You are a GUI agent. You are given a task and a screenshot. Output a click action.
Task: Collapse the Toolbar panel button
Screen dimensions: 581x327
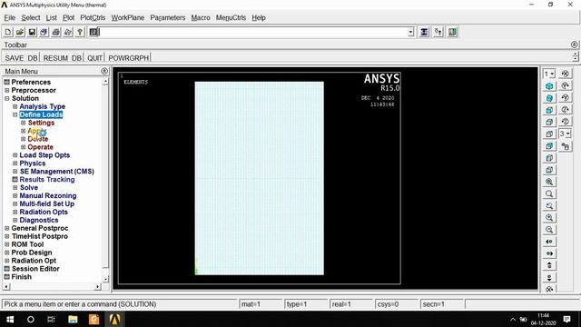click(x=574, y=45)
